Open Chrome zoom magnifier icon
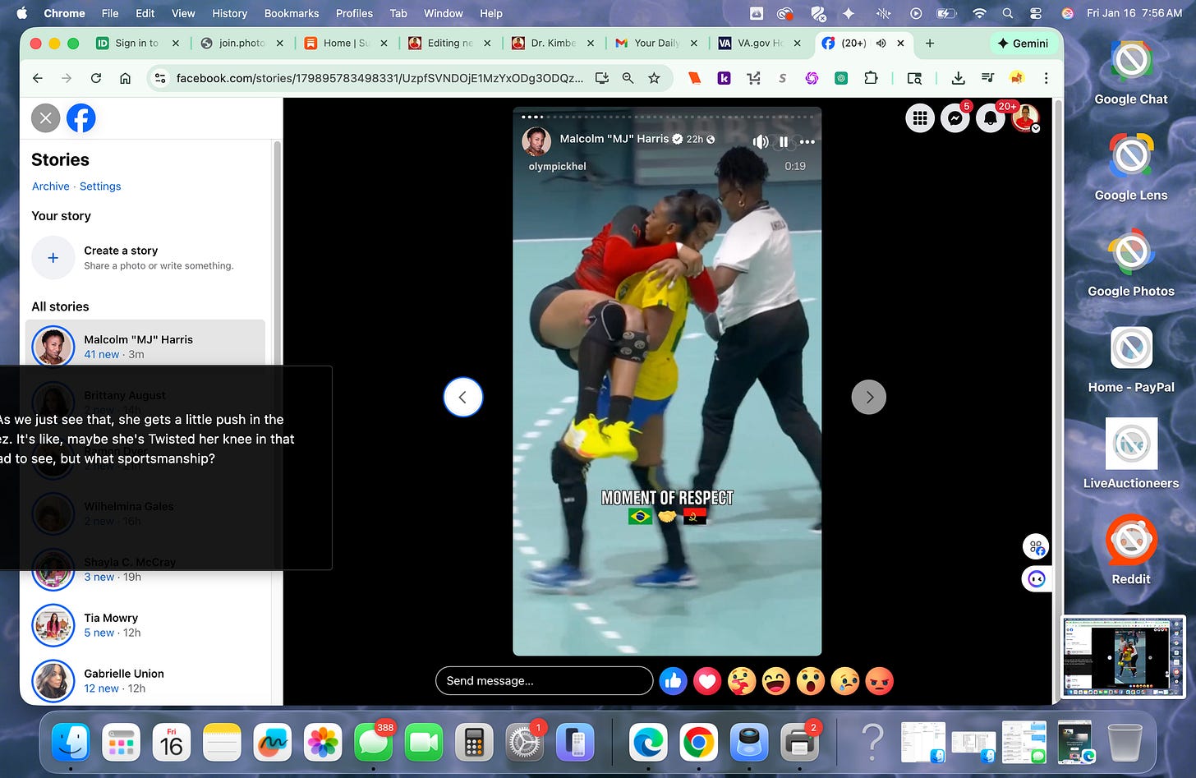Screen dimensions: 1196x778 (628, 78)
